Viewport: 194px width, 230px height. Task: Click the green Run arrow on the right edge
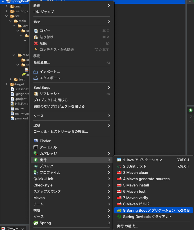click(x=190, y=110)
